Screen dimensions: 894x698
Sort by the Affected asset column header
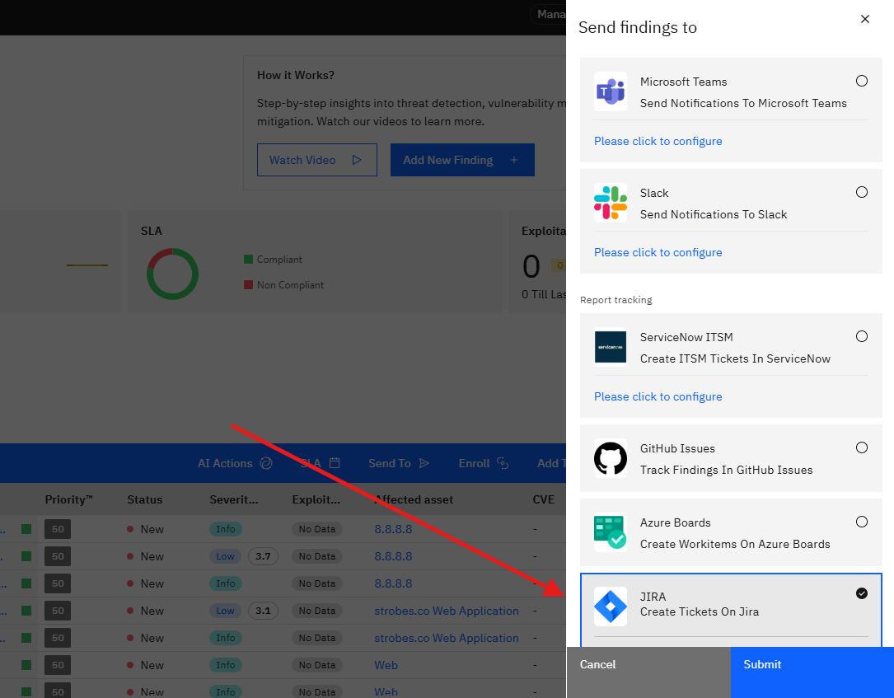click(x=414, y=499)
